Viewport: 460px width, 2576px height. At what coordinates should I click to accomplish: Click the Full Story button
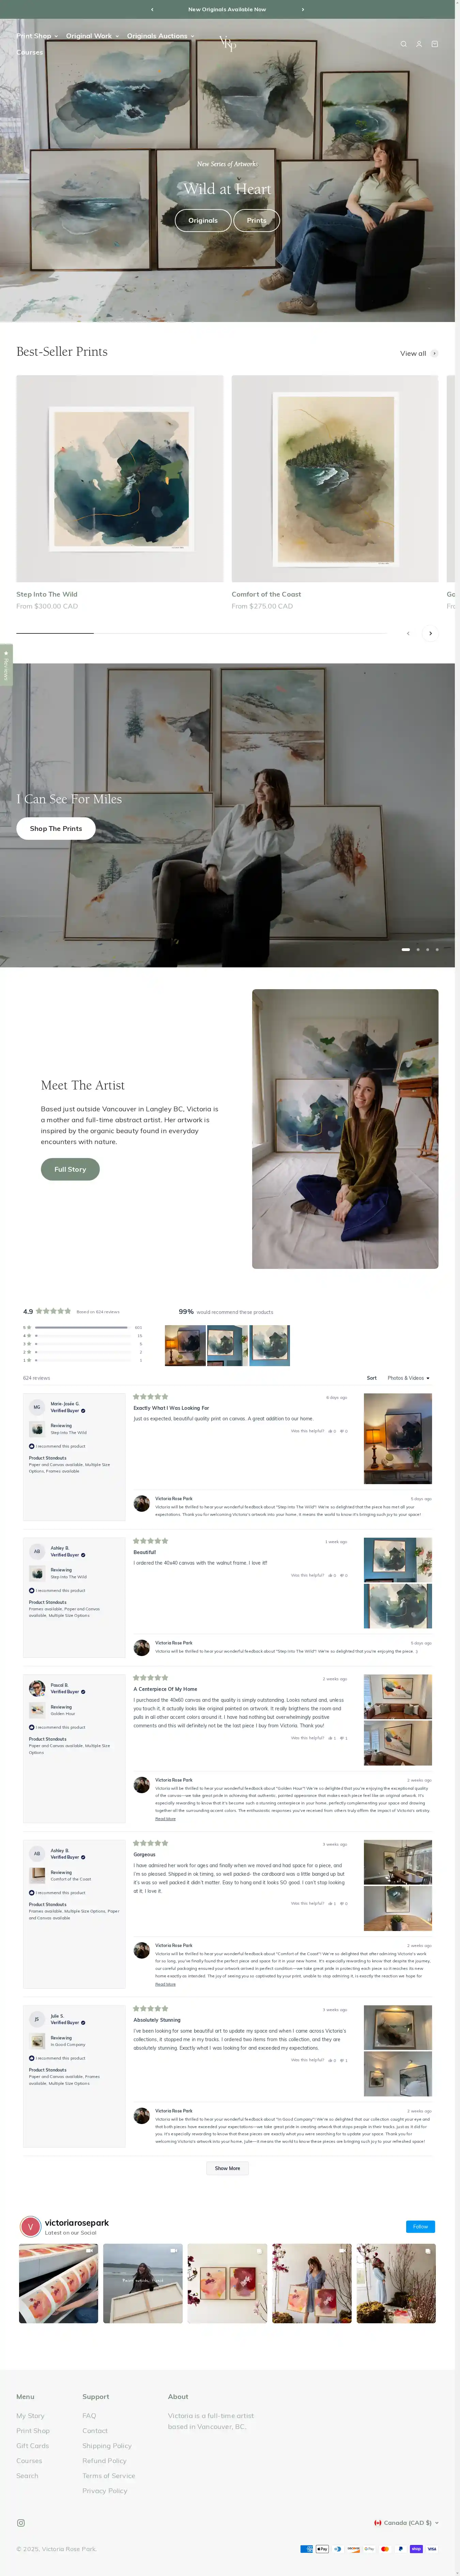70,1169
